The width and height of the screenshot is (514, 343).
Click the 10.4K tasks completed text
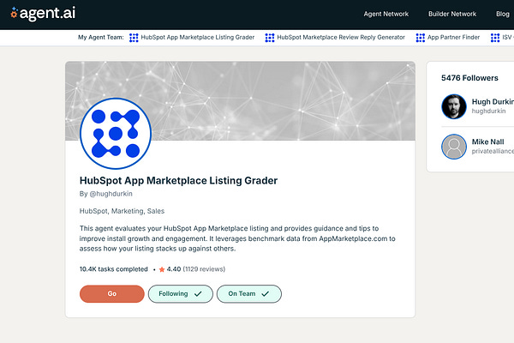pyautogui.click(x=113, y=269)
